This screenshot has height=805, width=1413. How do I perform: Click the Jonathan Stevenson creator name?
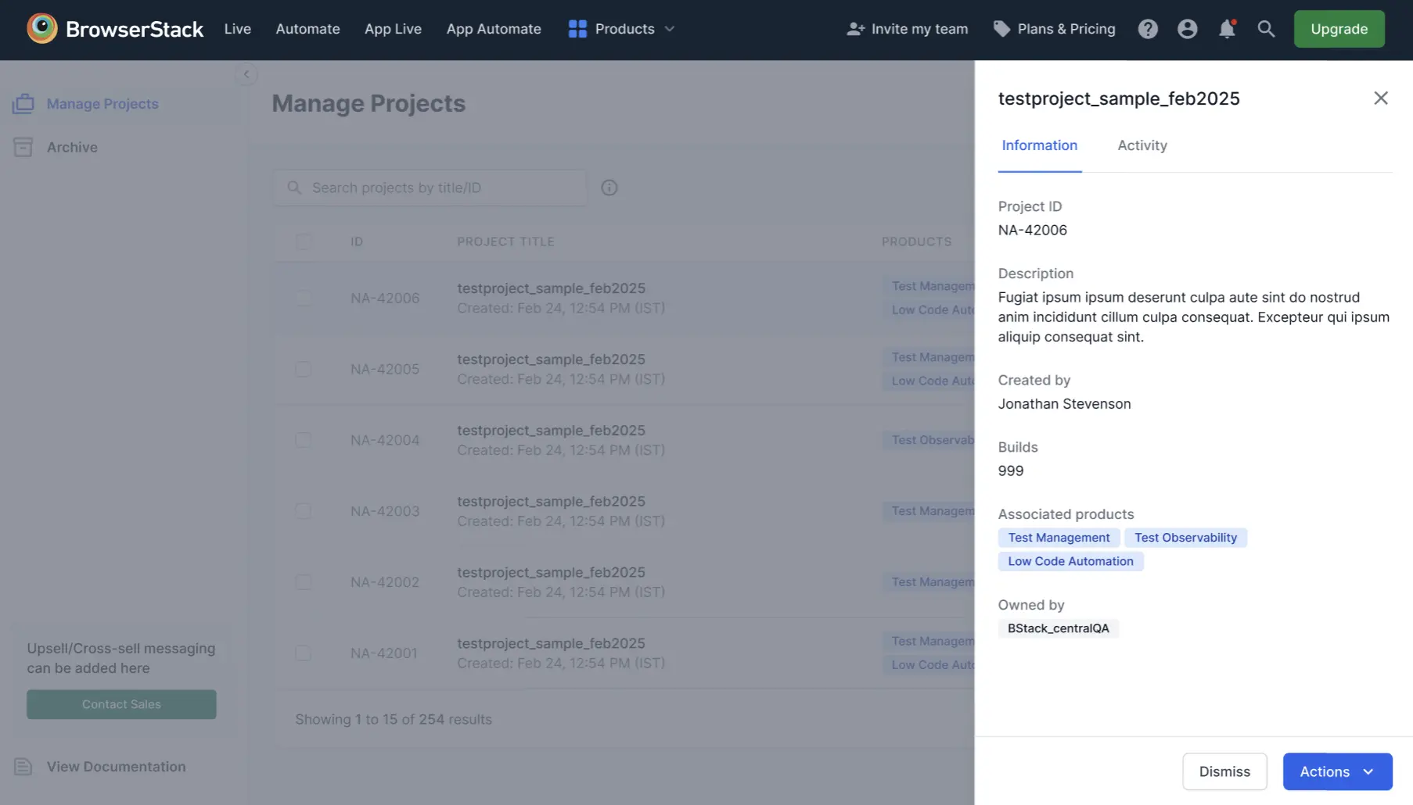tap(1064, 404)
